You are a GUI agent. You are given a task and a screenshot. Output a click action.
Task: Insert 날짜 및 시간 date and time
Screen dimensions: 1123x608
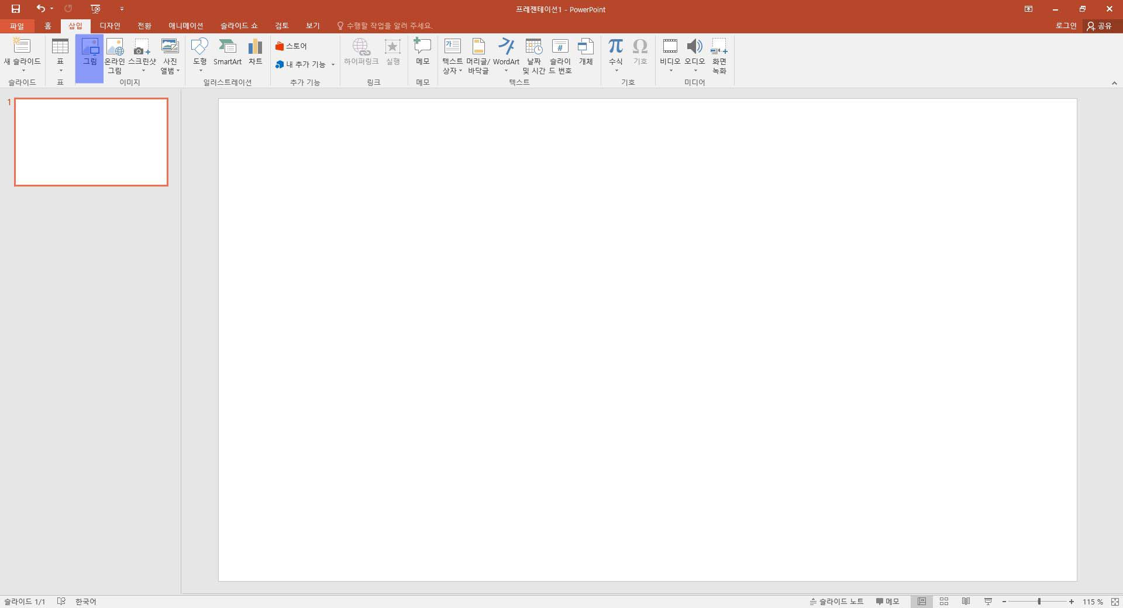tap(533, 56)
